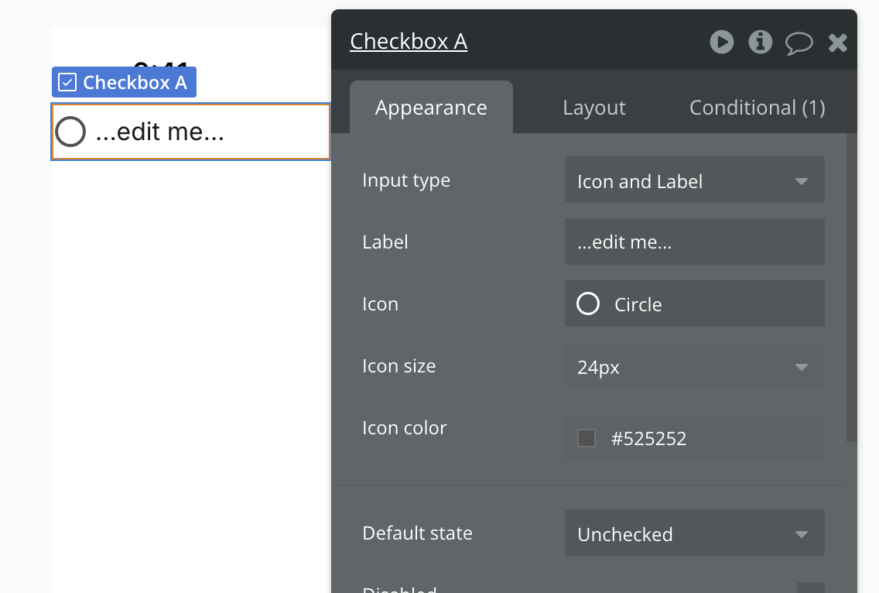Click the blue Checkbox A element label
879x593 pixels.
click(x=125, y=83)
